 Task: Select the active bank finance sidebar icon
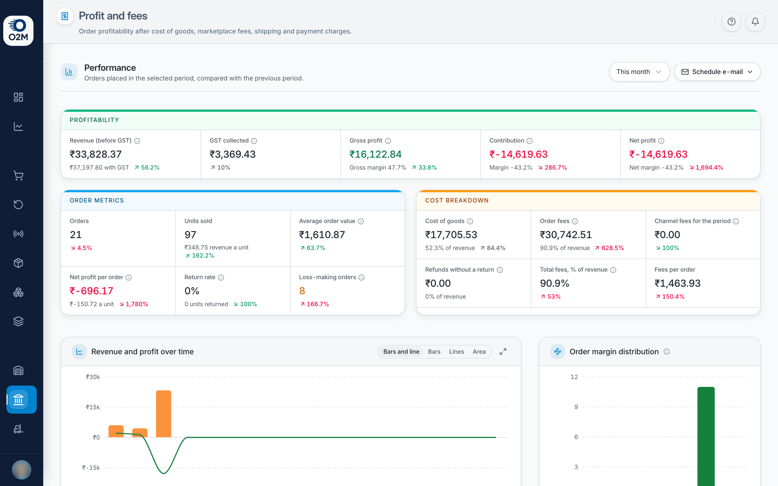[21, 400]
